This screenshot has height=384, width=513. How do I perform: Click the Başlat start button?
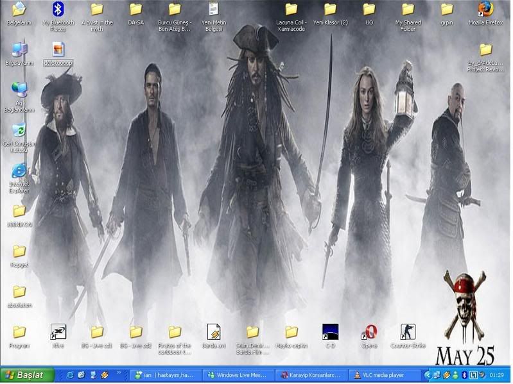pyautogui.click(x=27, y=375)
